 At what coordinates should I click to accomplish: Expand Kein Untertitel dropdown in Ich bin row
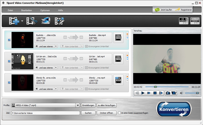(x=82, y=68)
